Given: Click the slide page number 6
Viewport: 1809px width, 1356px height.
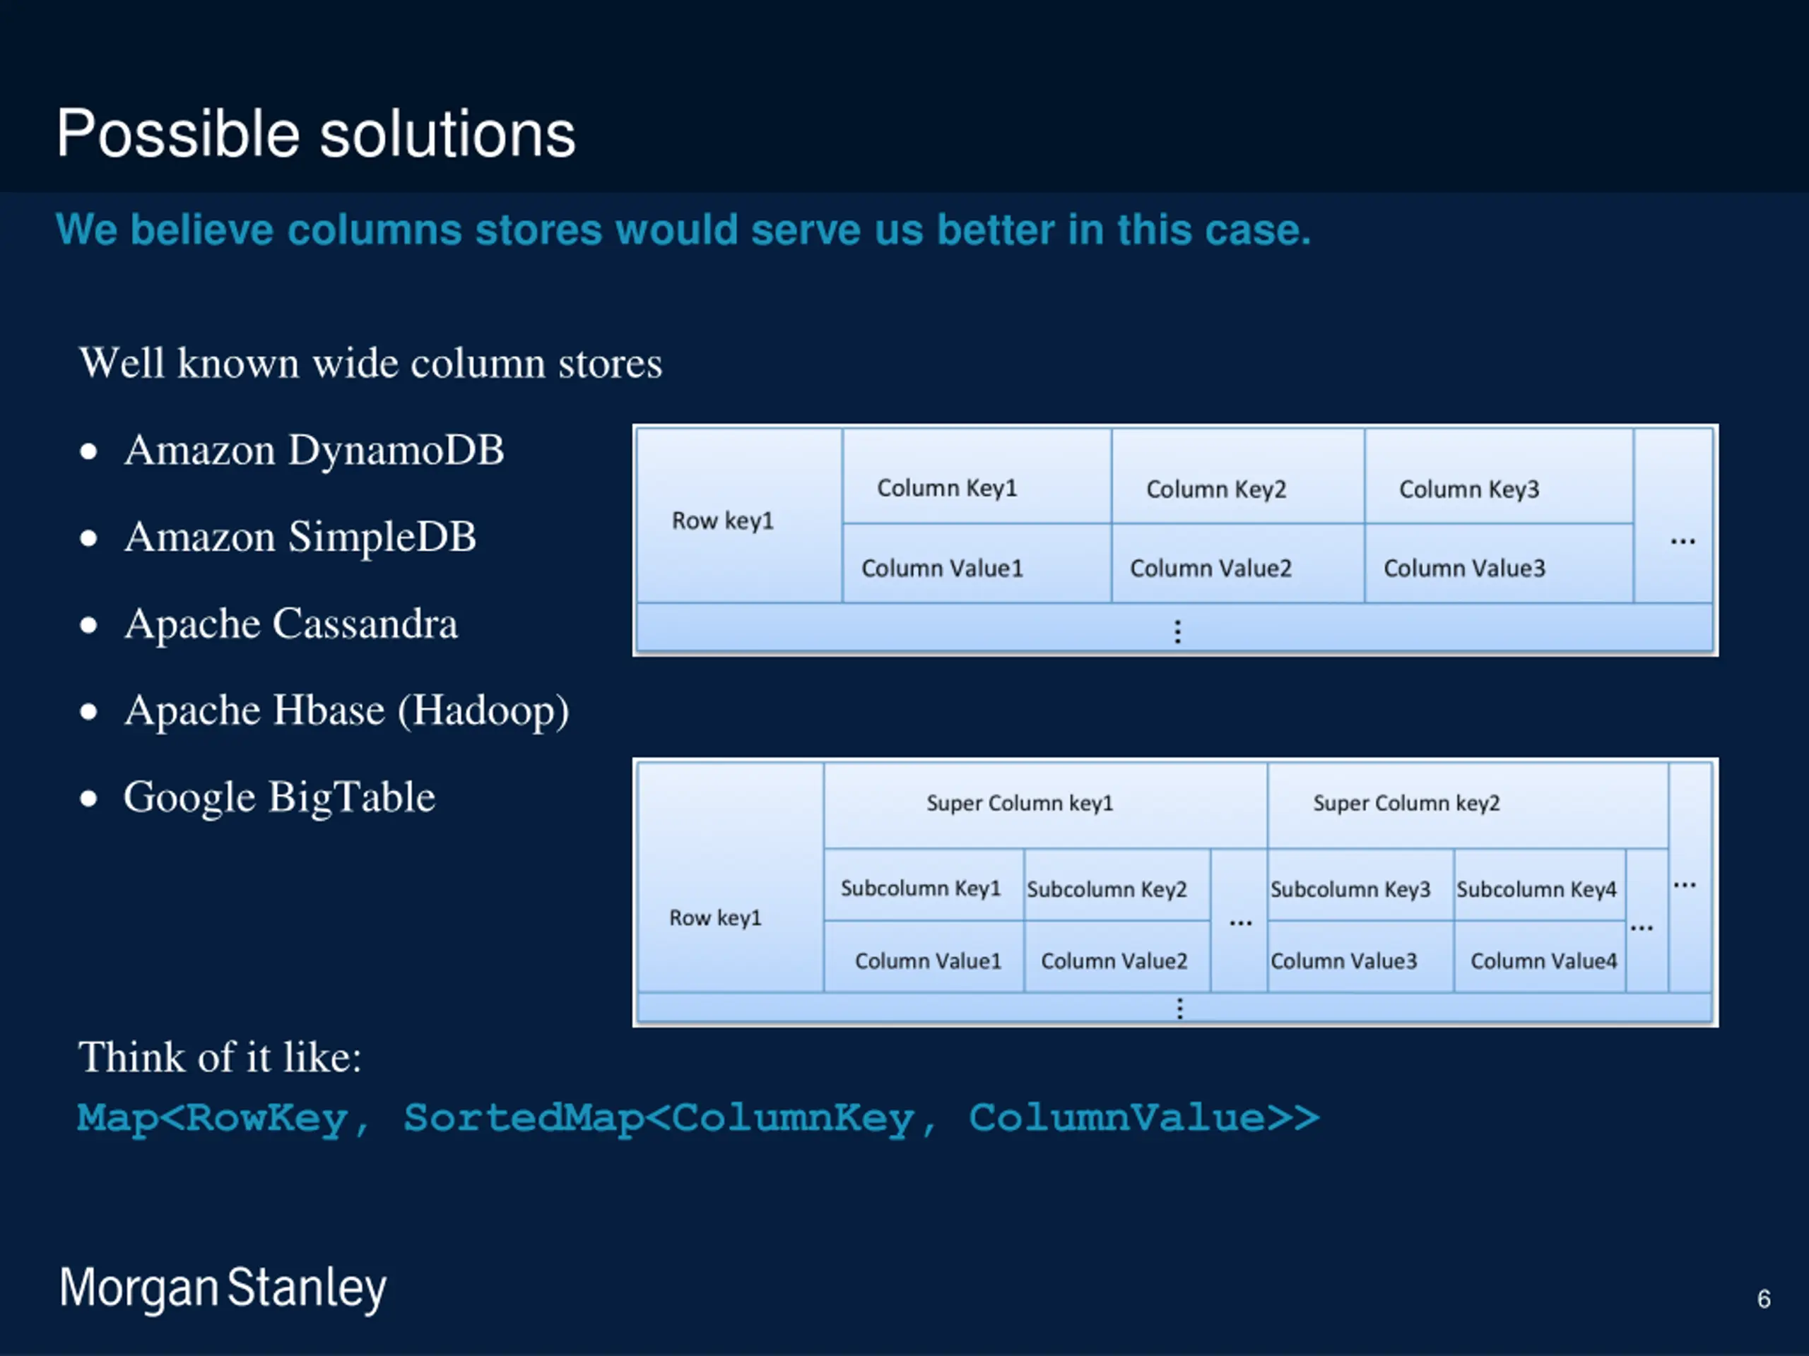Looking at the screenshot, I should [x=1764, y=1299].
